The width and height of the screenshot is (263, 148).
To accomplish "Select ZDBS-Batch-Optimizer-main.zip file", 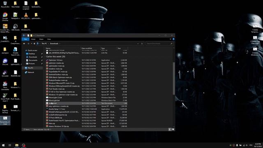I will point(60,77).
